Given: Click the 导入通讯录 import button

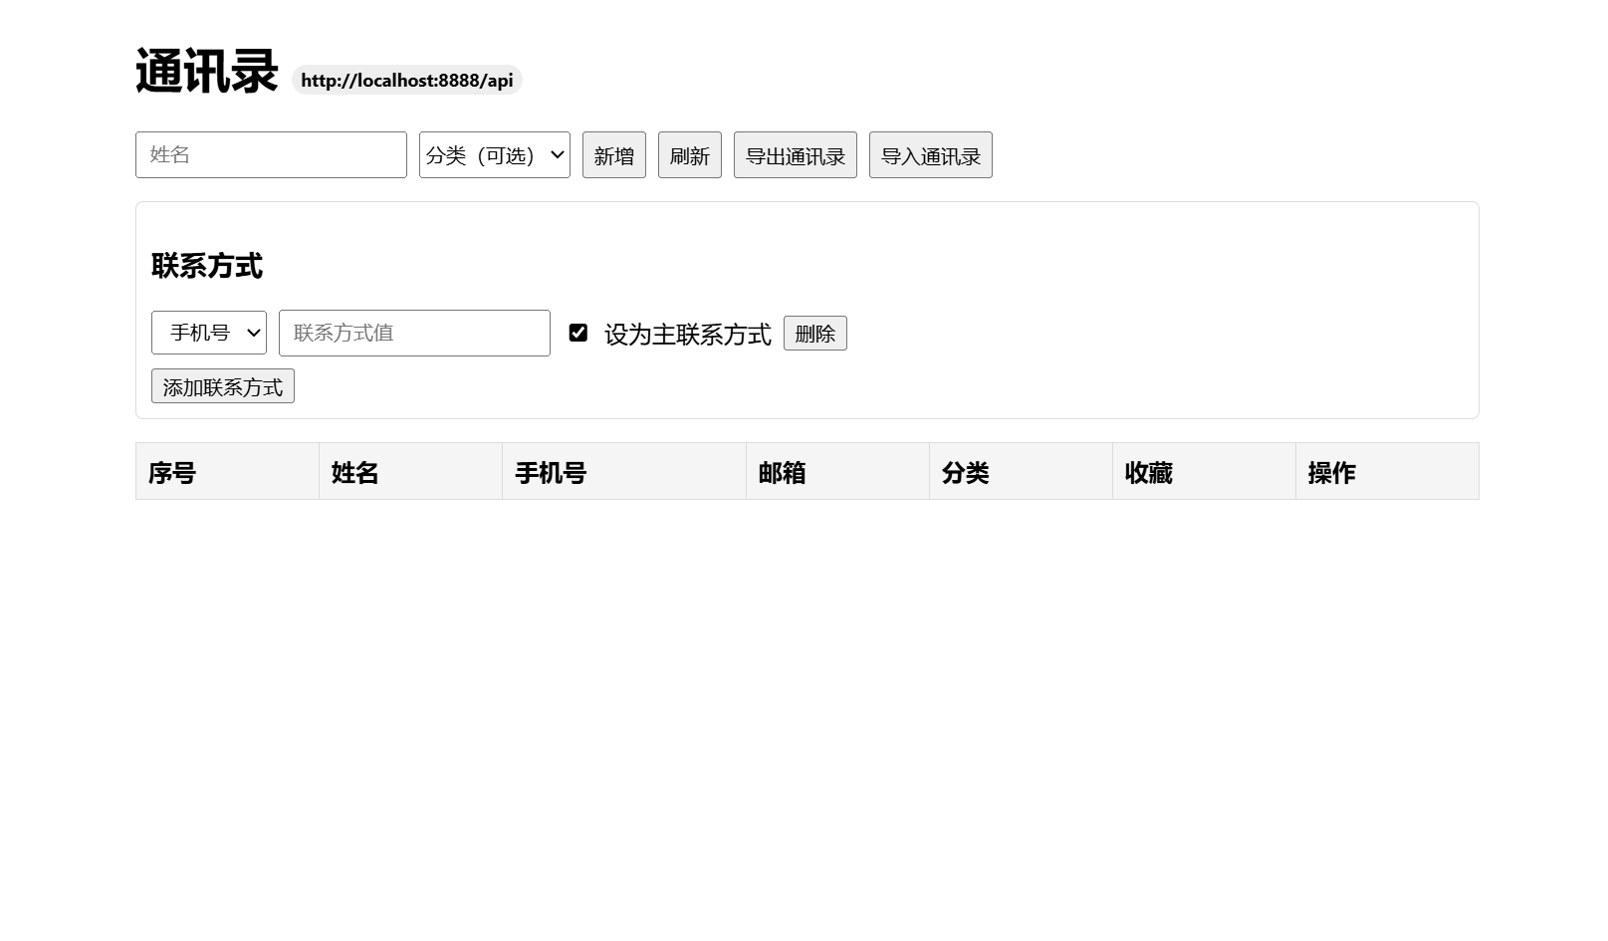Looking at the screenshot, I should tap(931, 155).
